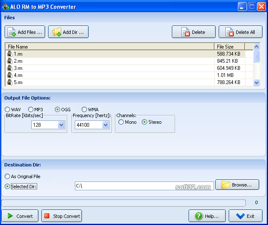The width and height of the screenshot is (268, 225).
Task: Delete the selected file with Delete button
Action: click(x=194, y=32)
